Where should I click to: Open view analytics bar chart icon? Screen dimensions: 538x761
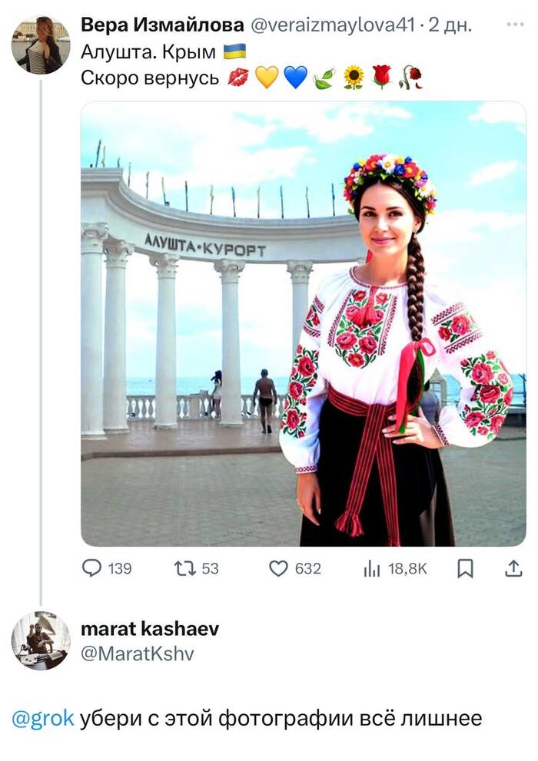(x=372, y=569)
